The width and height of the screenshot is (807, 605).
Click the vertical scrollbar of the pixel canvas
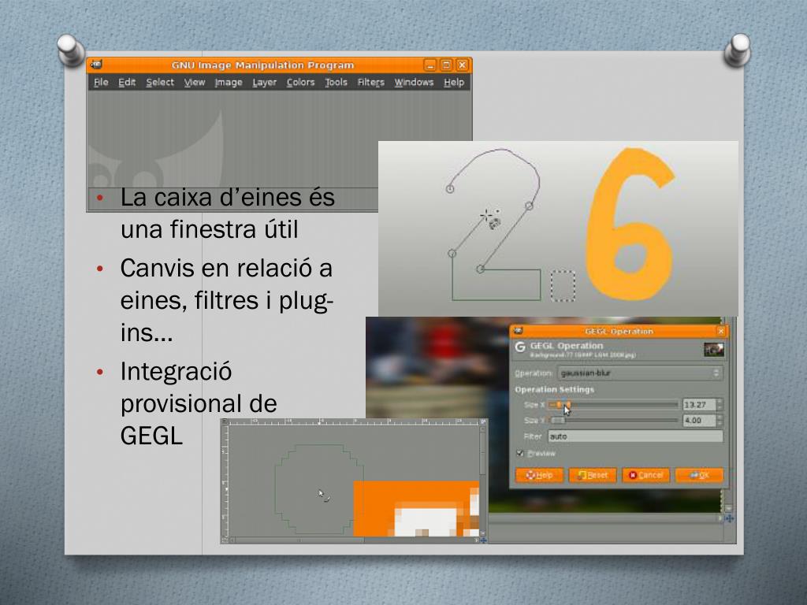click(x=483, y=481)
